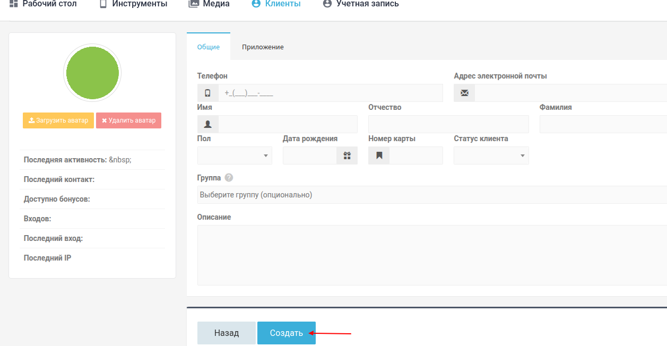Focus the Фамилия input field
The height and width of the screenshot is (346, 667).
[603, 124]
